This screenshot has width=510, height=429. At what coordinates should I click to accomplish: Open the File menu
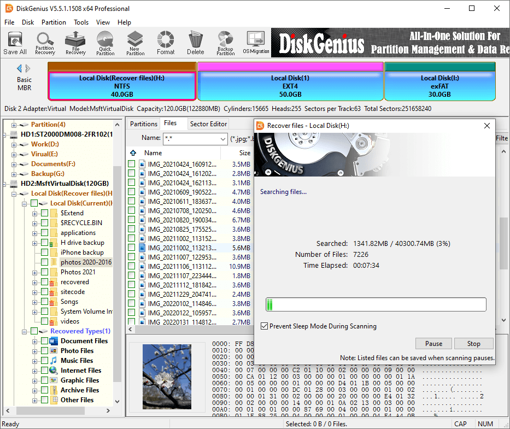point(9,22)
